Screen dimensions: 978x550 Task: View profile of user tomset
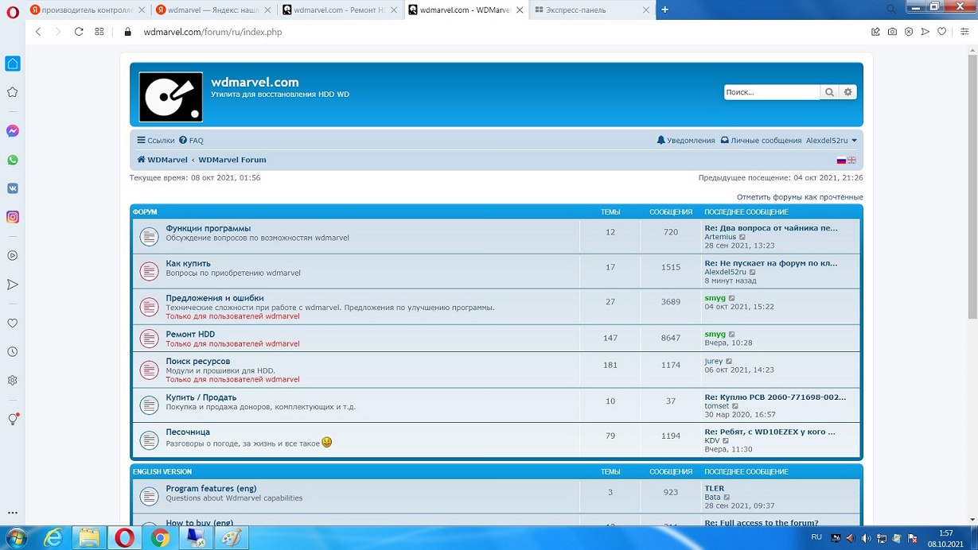coord(717,406)
